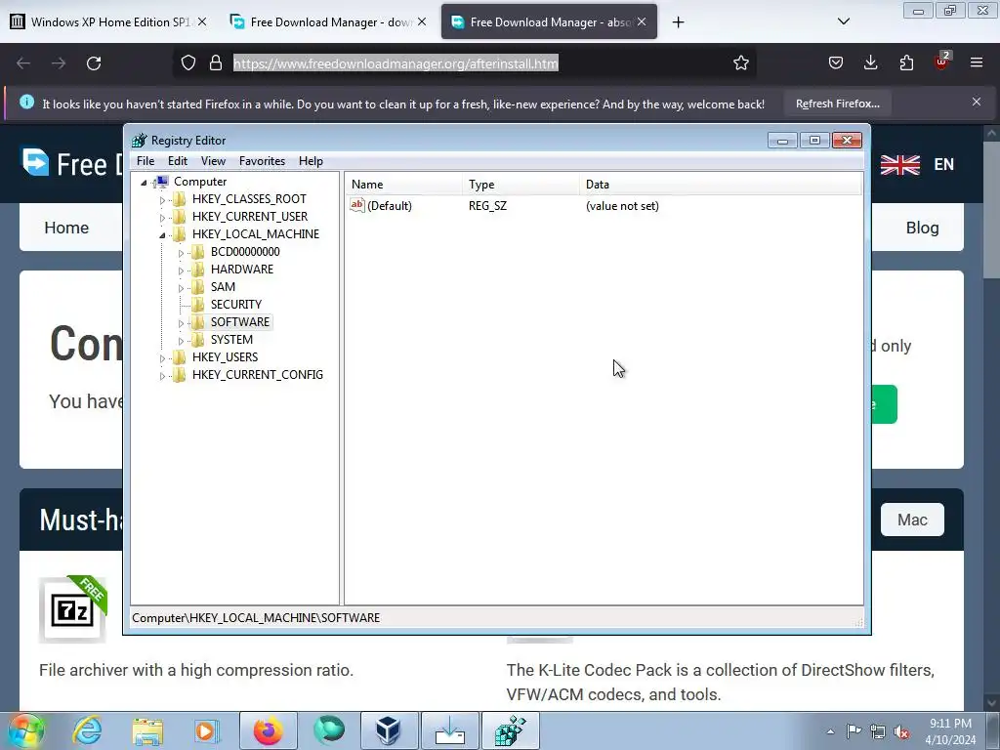Select Computer root icon in tree

(x=162, y=181)
